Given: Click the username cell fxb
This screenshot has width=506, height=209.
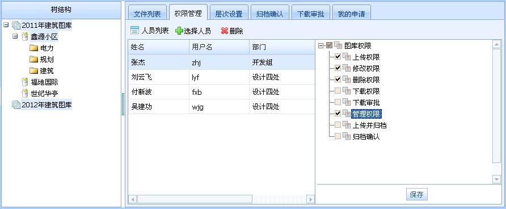Looking at the screenshot, I should click(219, 92).
